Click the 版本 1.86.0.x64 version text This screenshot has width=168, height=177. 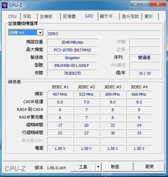[x=50, y=168]
